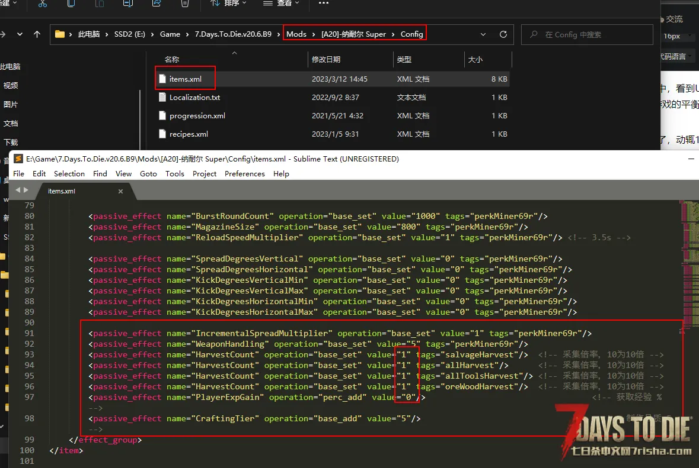This screenshot has height=468, width=699.
Task: Click the share icon in Explorer toolbar
Action: [x=157, y=4]
